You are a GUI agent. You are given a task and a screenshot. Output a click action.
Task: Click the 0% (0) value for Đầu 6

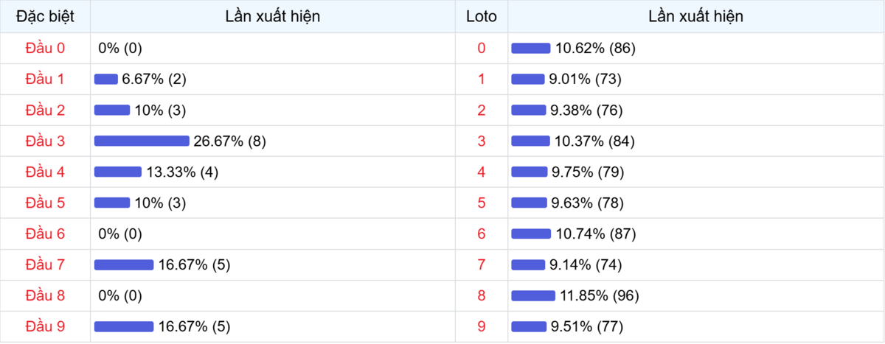pos(120,234)
